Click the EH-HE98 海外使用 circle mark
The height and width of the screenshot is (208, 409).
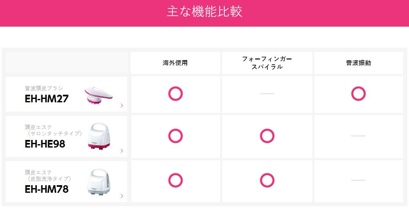click(175, 136)
